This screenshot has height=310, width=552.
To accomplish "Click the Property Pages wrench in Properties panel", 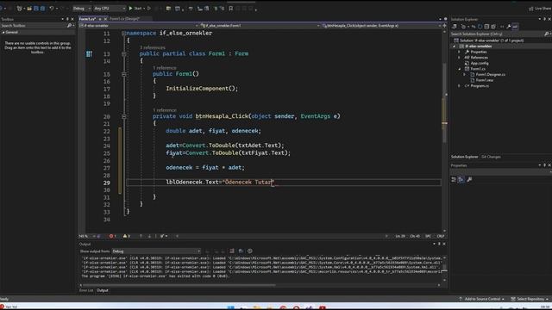I will click(x=469, y=180).
